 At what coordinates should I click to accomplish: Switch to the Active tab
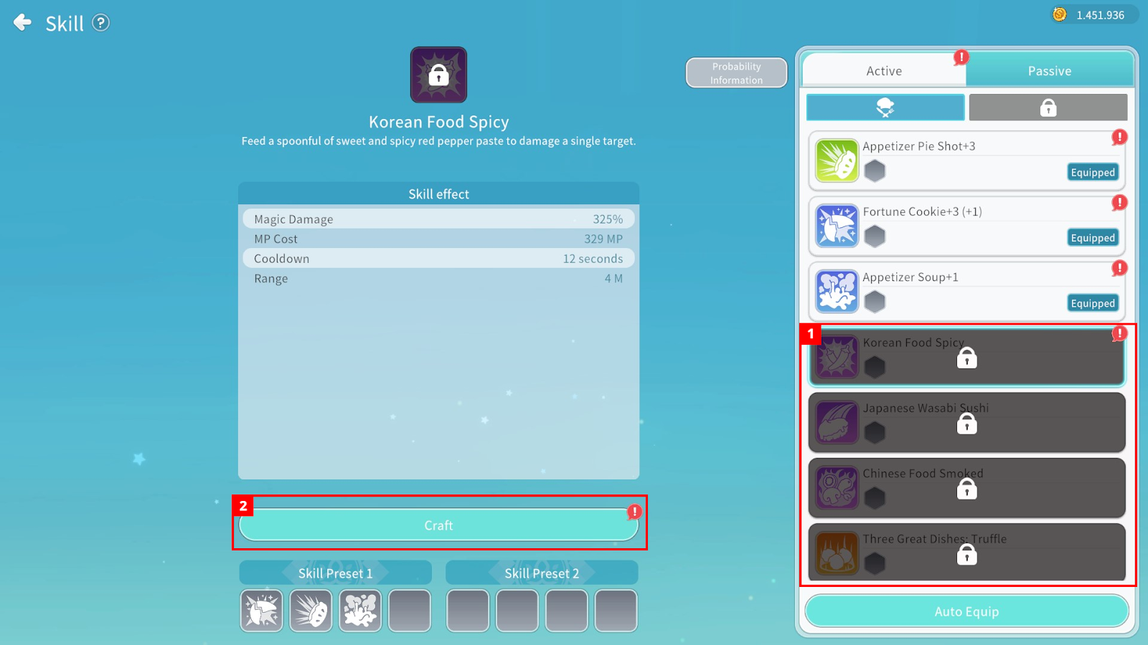(x=884, y=71)
